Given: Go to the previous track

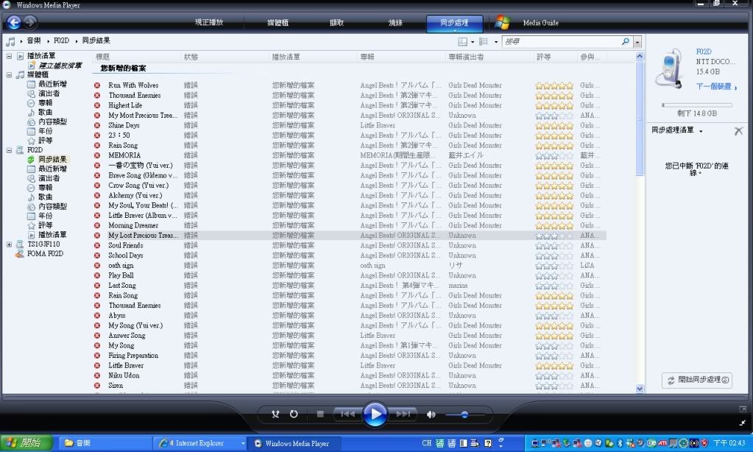Looking at the screenshot, I should pos(347,414).
